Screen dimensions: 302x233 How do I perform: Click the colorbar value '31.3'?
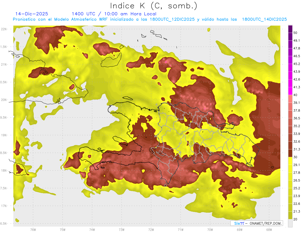tap(296, 149)
